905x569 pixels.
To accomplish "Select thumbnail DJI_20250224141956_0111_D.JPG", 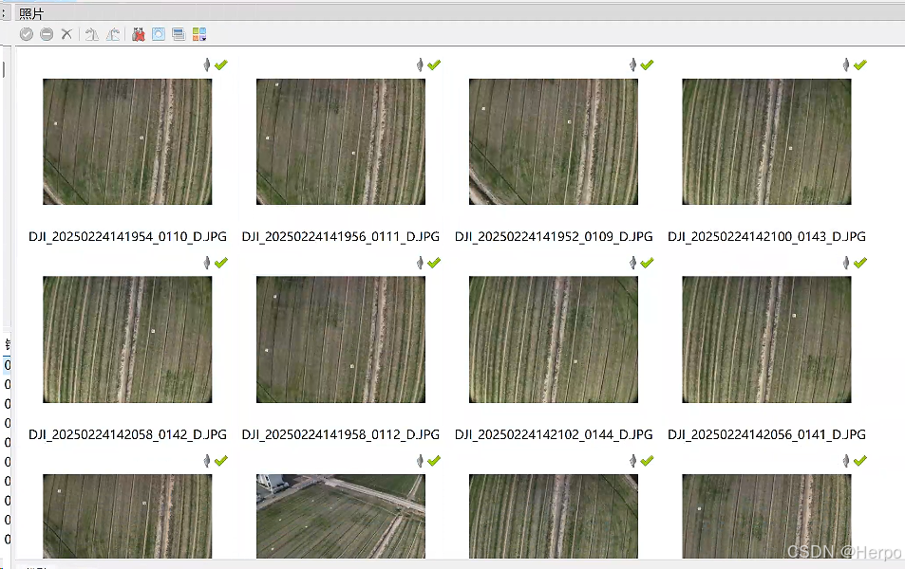I will tap(341, 142).
